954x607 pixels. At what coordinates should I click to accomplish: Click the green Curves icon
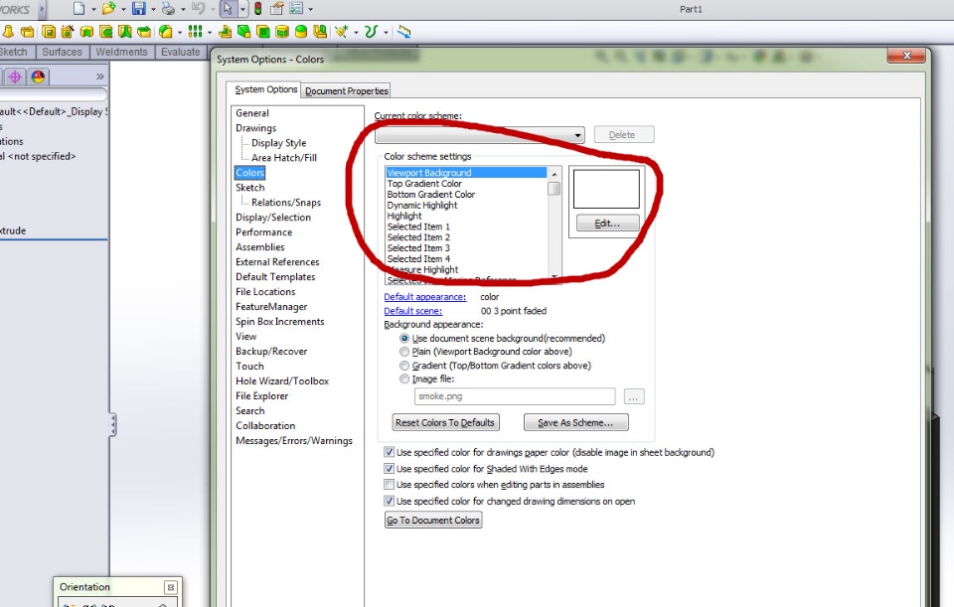[371, 32]
